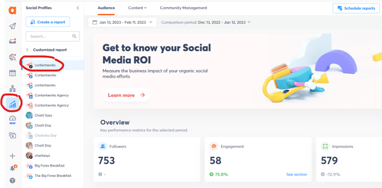This screenshot has height=188, width=382.
Task: Click the plus icon in sidebar
Action: point(12,156)
